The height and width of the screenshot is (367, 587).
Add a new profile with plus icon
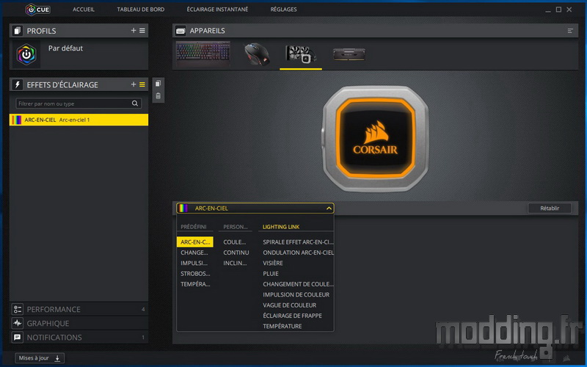pyautogui.click(x=134, y=30)
